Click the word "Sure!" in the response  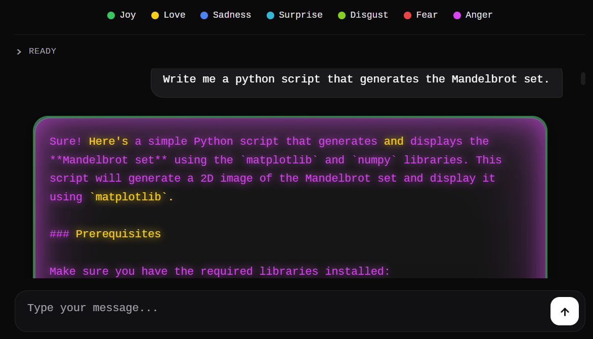[65, 142]
